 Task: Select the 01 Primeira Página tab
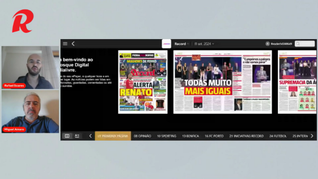[113, 136]
